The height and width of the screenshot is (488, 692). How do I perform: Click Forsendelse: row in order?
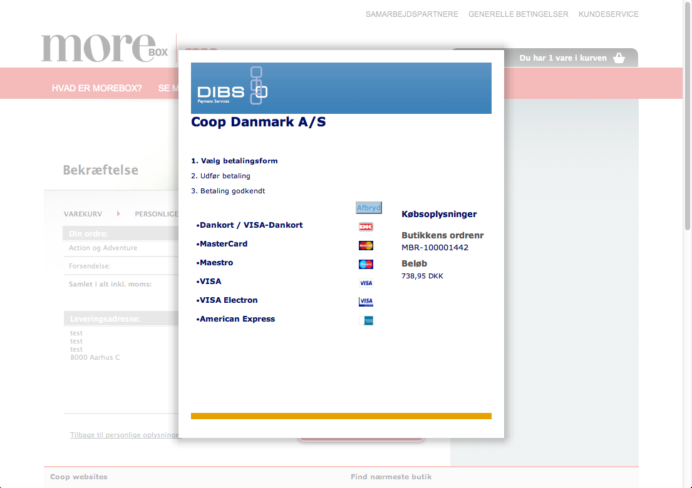[120, 266]
